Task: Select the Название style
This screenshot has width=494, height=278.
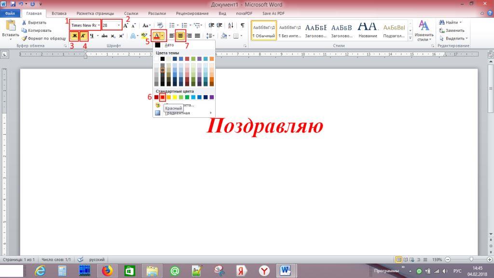Action: (368, 30)
